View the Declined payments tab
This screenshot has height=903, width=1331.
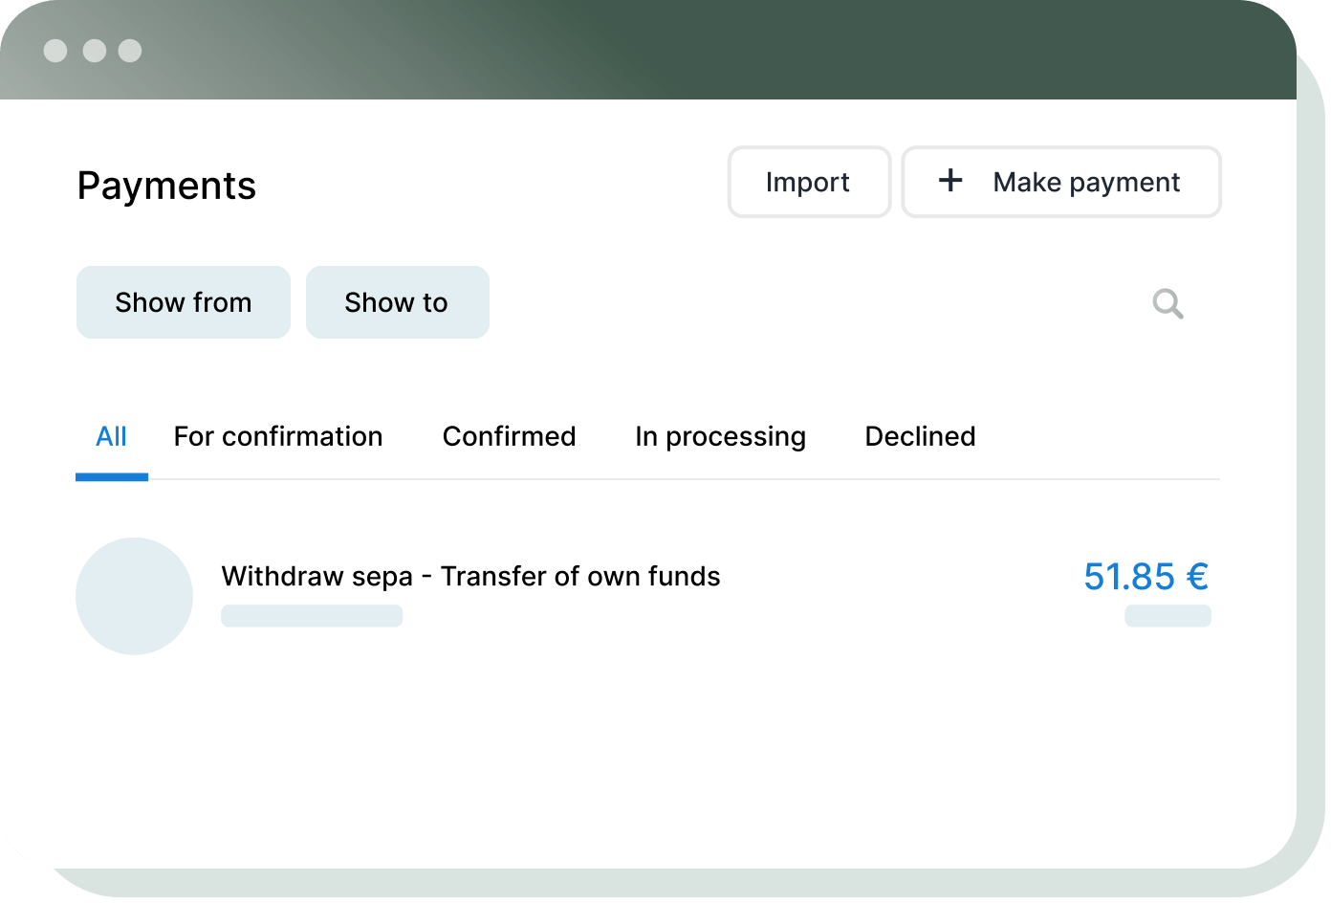tap(920, 437)
